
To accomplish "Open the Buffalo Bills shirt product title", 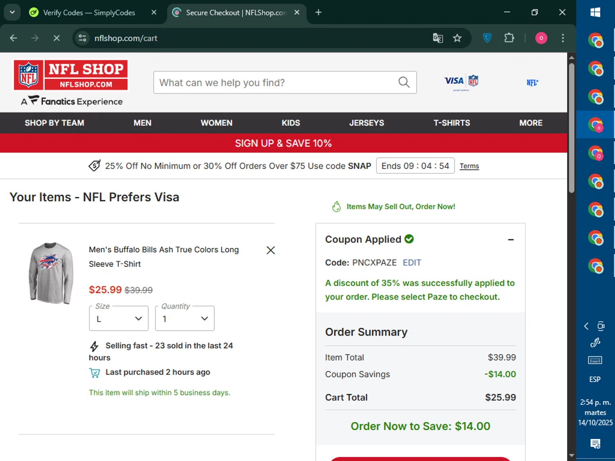I will pos(164,257).
